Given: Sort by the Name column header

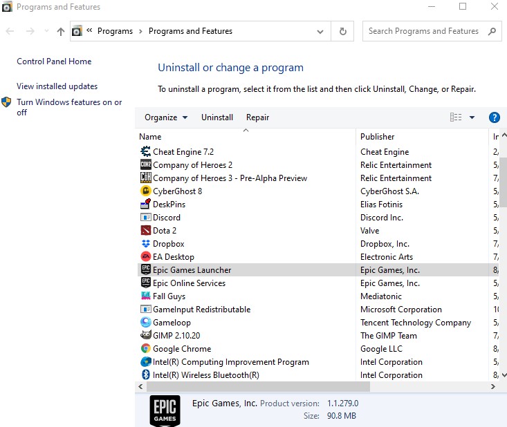Looking at the screenshot, I should pos(246,136).
